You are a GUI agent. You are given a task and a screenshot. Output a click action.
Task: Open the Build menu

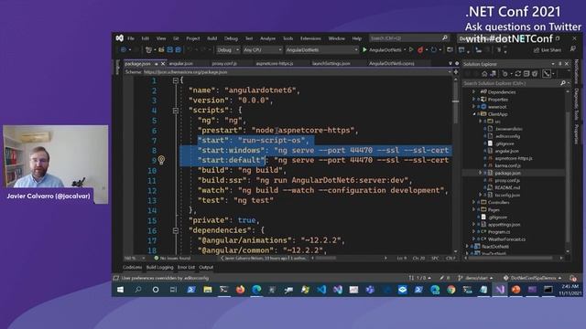[x=212, y=38]
